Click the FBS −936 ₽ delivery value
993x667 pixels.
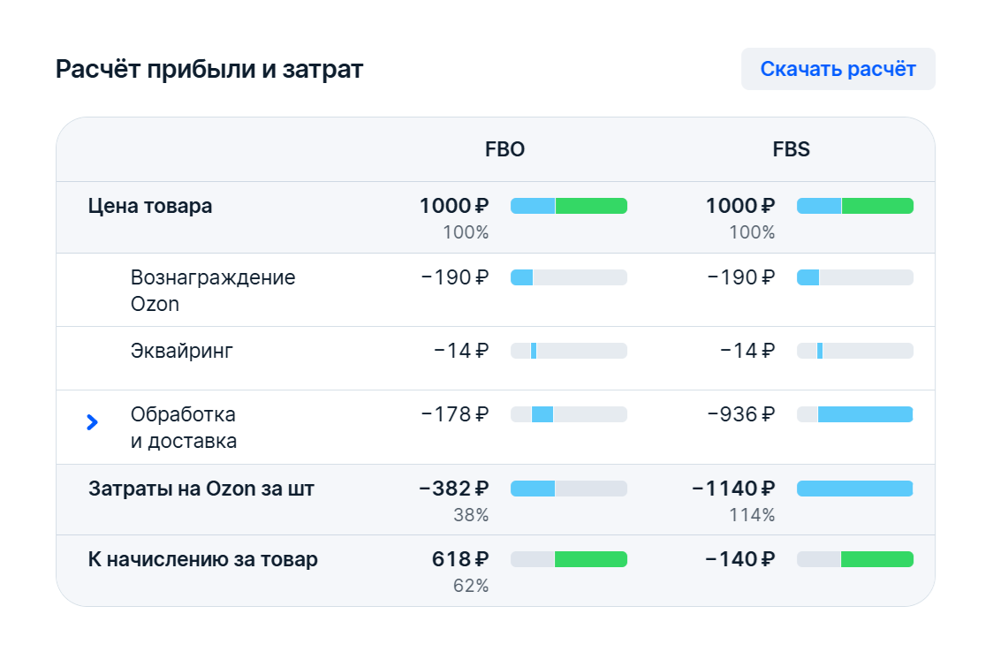pyautogui.click(x=740, y=414)
